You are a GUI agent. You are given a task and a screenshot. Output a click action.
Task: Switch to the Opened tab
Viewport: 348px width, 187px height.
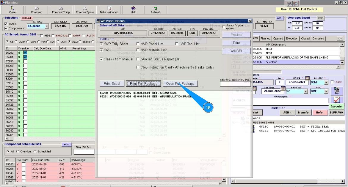point(278,38)
